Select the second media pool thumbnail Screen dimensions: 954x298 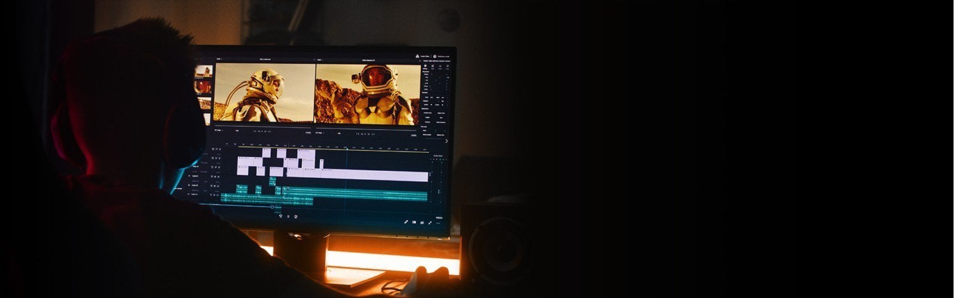tap(203, 86)
